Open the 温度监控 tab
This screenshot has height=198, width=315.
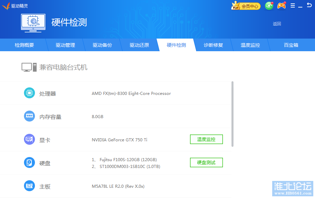click(x=250, y=45)
